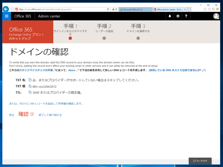
Task: Open the settings gear in Office header
Action: point(178,16)
